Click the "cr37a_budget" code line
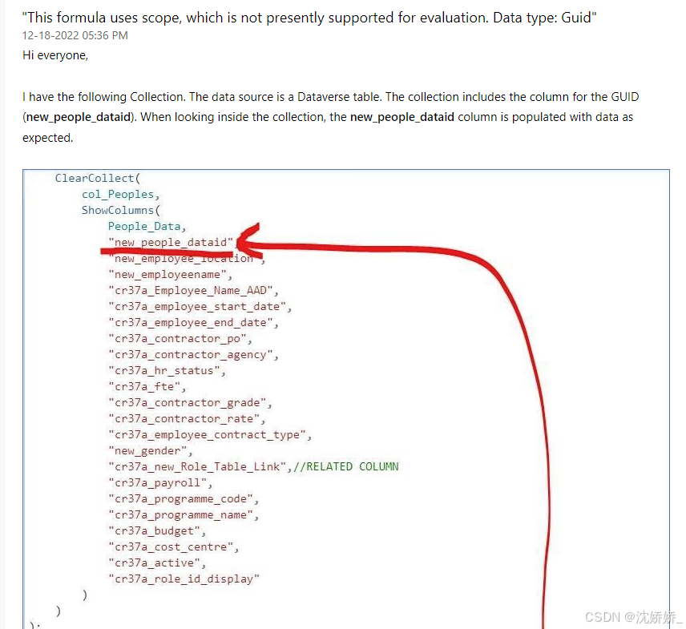The height and width of the screenshot is (629, 686). click(156, 531)
